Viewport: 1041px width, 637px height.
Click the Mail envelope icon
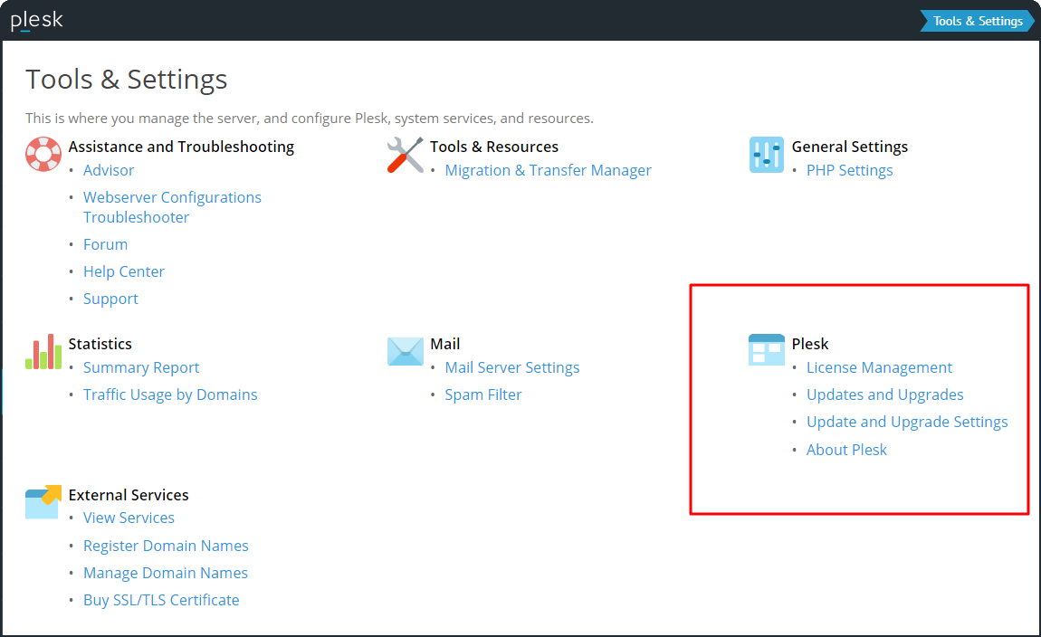pos(405,351)
